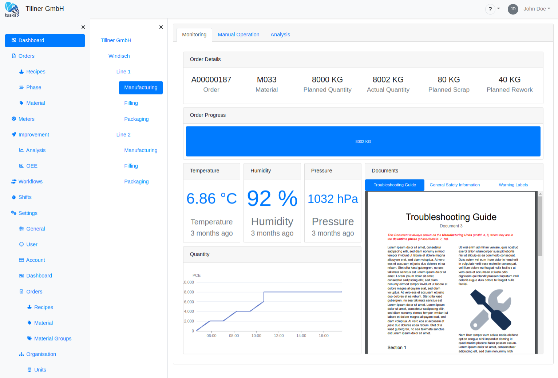
Task: Click the document viewer vertical scrollbar
Action: 540,225
